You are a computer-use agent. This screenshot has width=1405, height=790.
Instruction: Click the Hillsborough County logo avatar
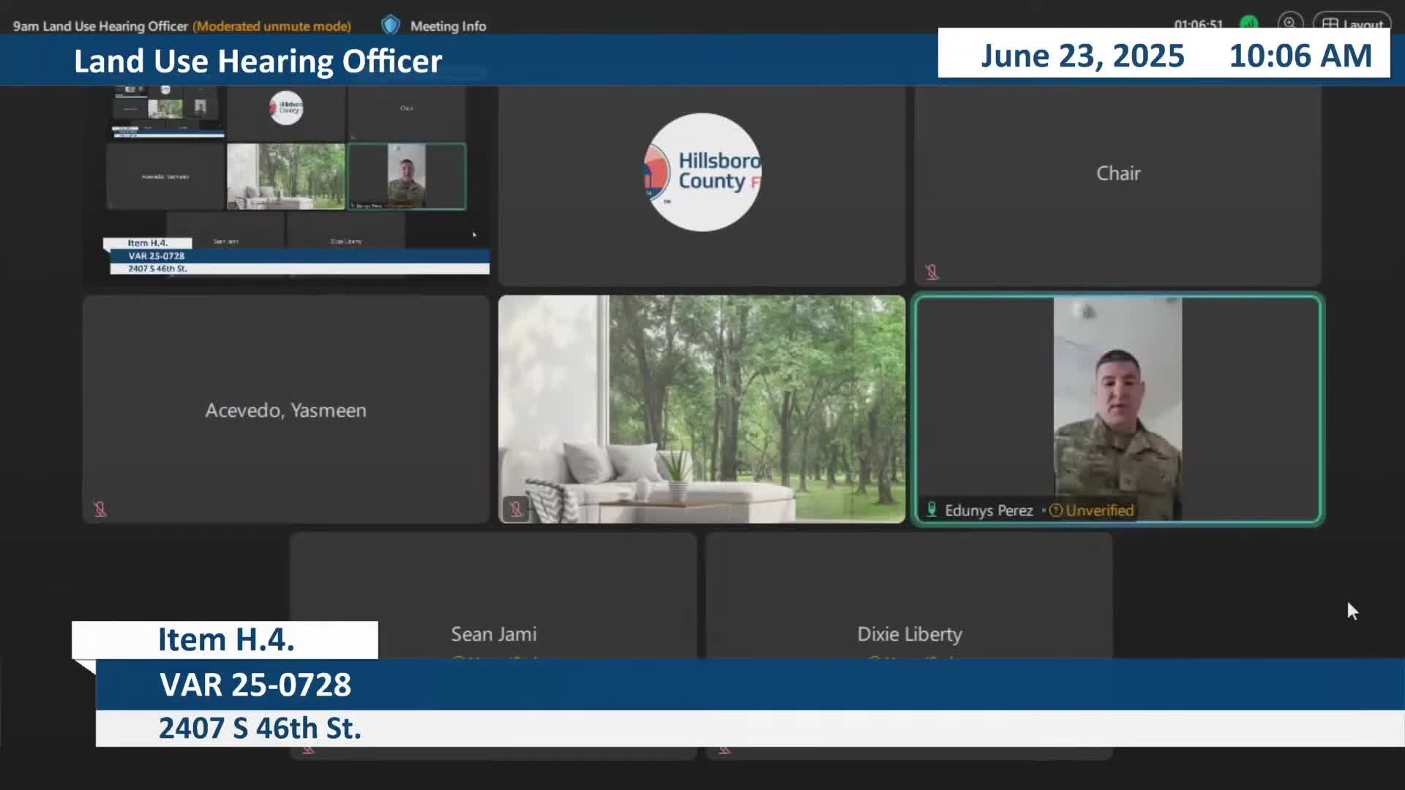click(702, 173)
